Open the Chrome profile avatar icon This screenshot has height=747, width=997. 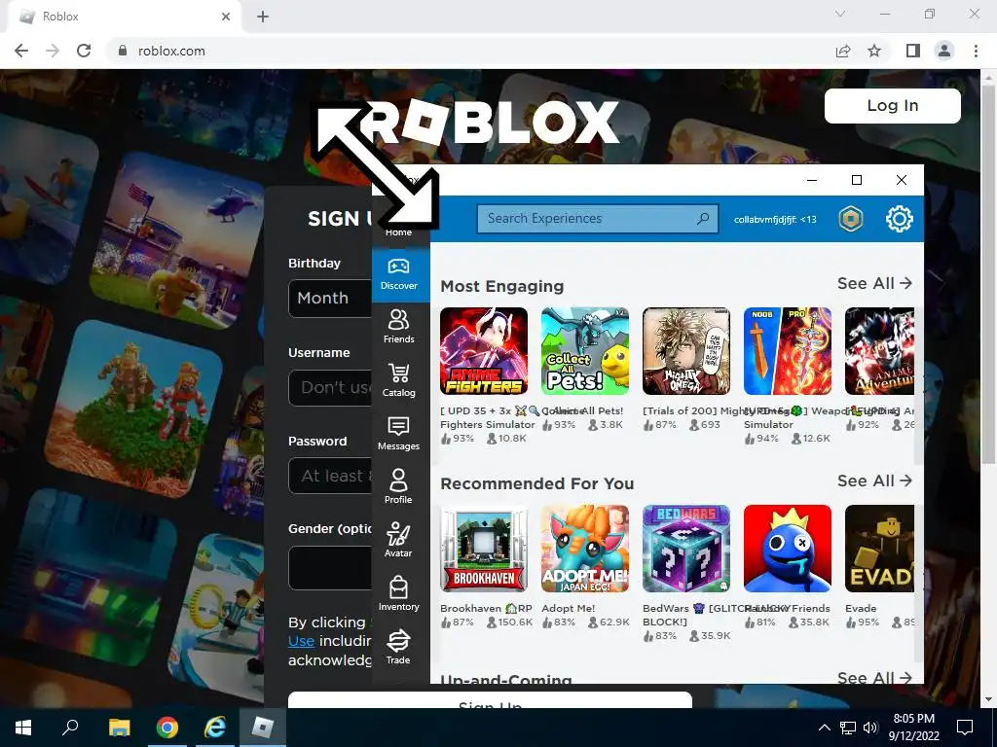point(944,51)
